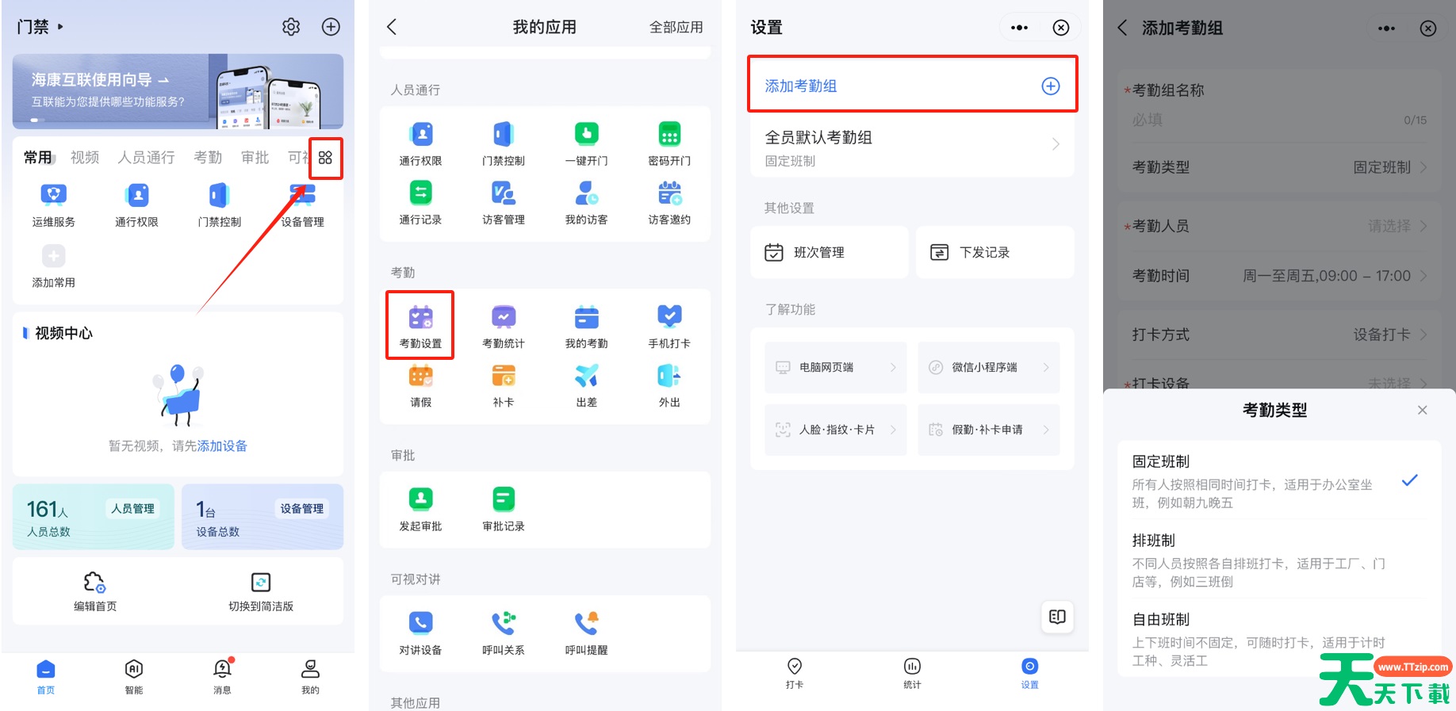Expand the 打卡方式 check-in method row

(x=1278, y=334)
